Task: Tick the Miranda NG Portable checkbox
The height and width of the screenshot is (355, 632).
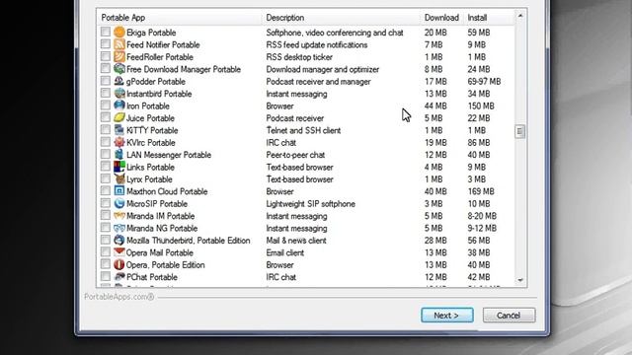Action: [x=106, y=228]
